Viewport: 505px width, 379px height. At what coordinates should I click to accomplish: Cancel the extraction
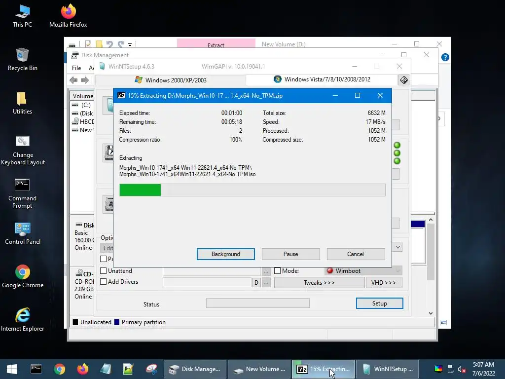(356, 254)
